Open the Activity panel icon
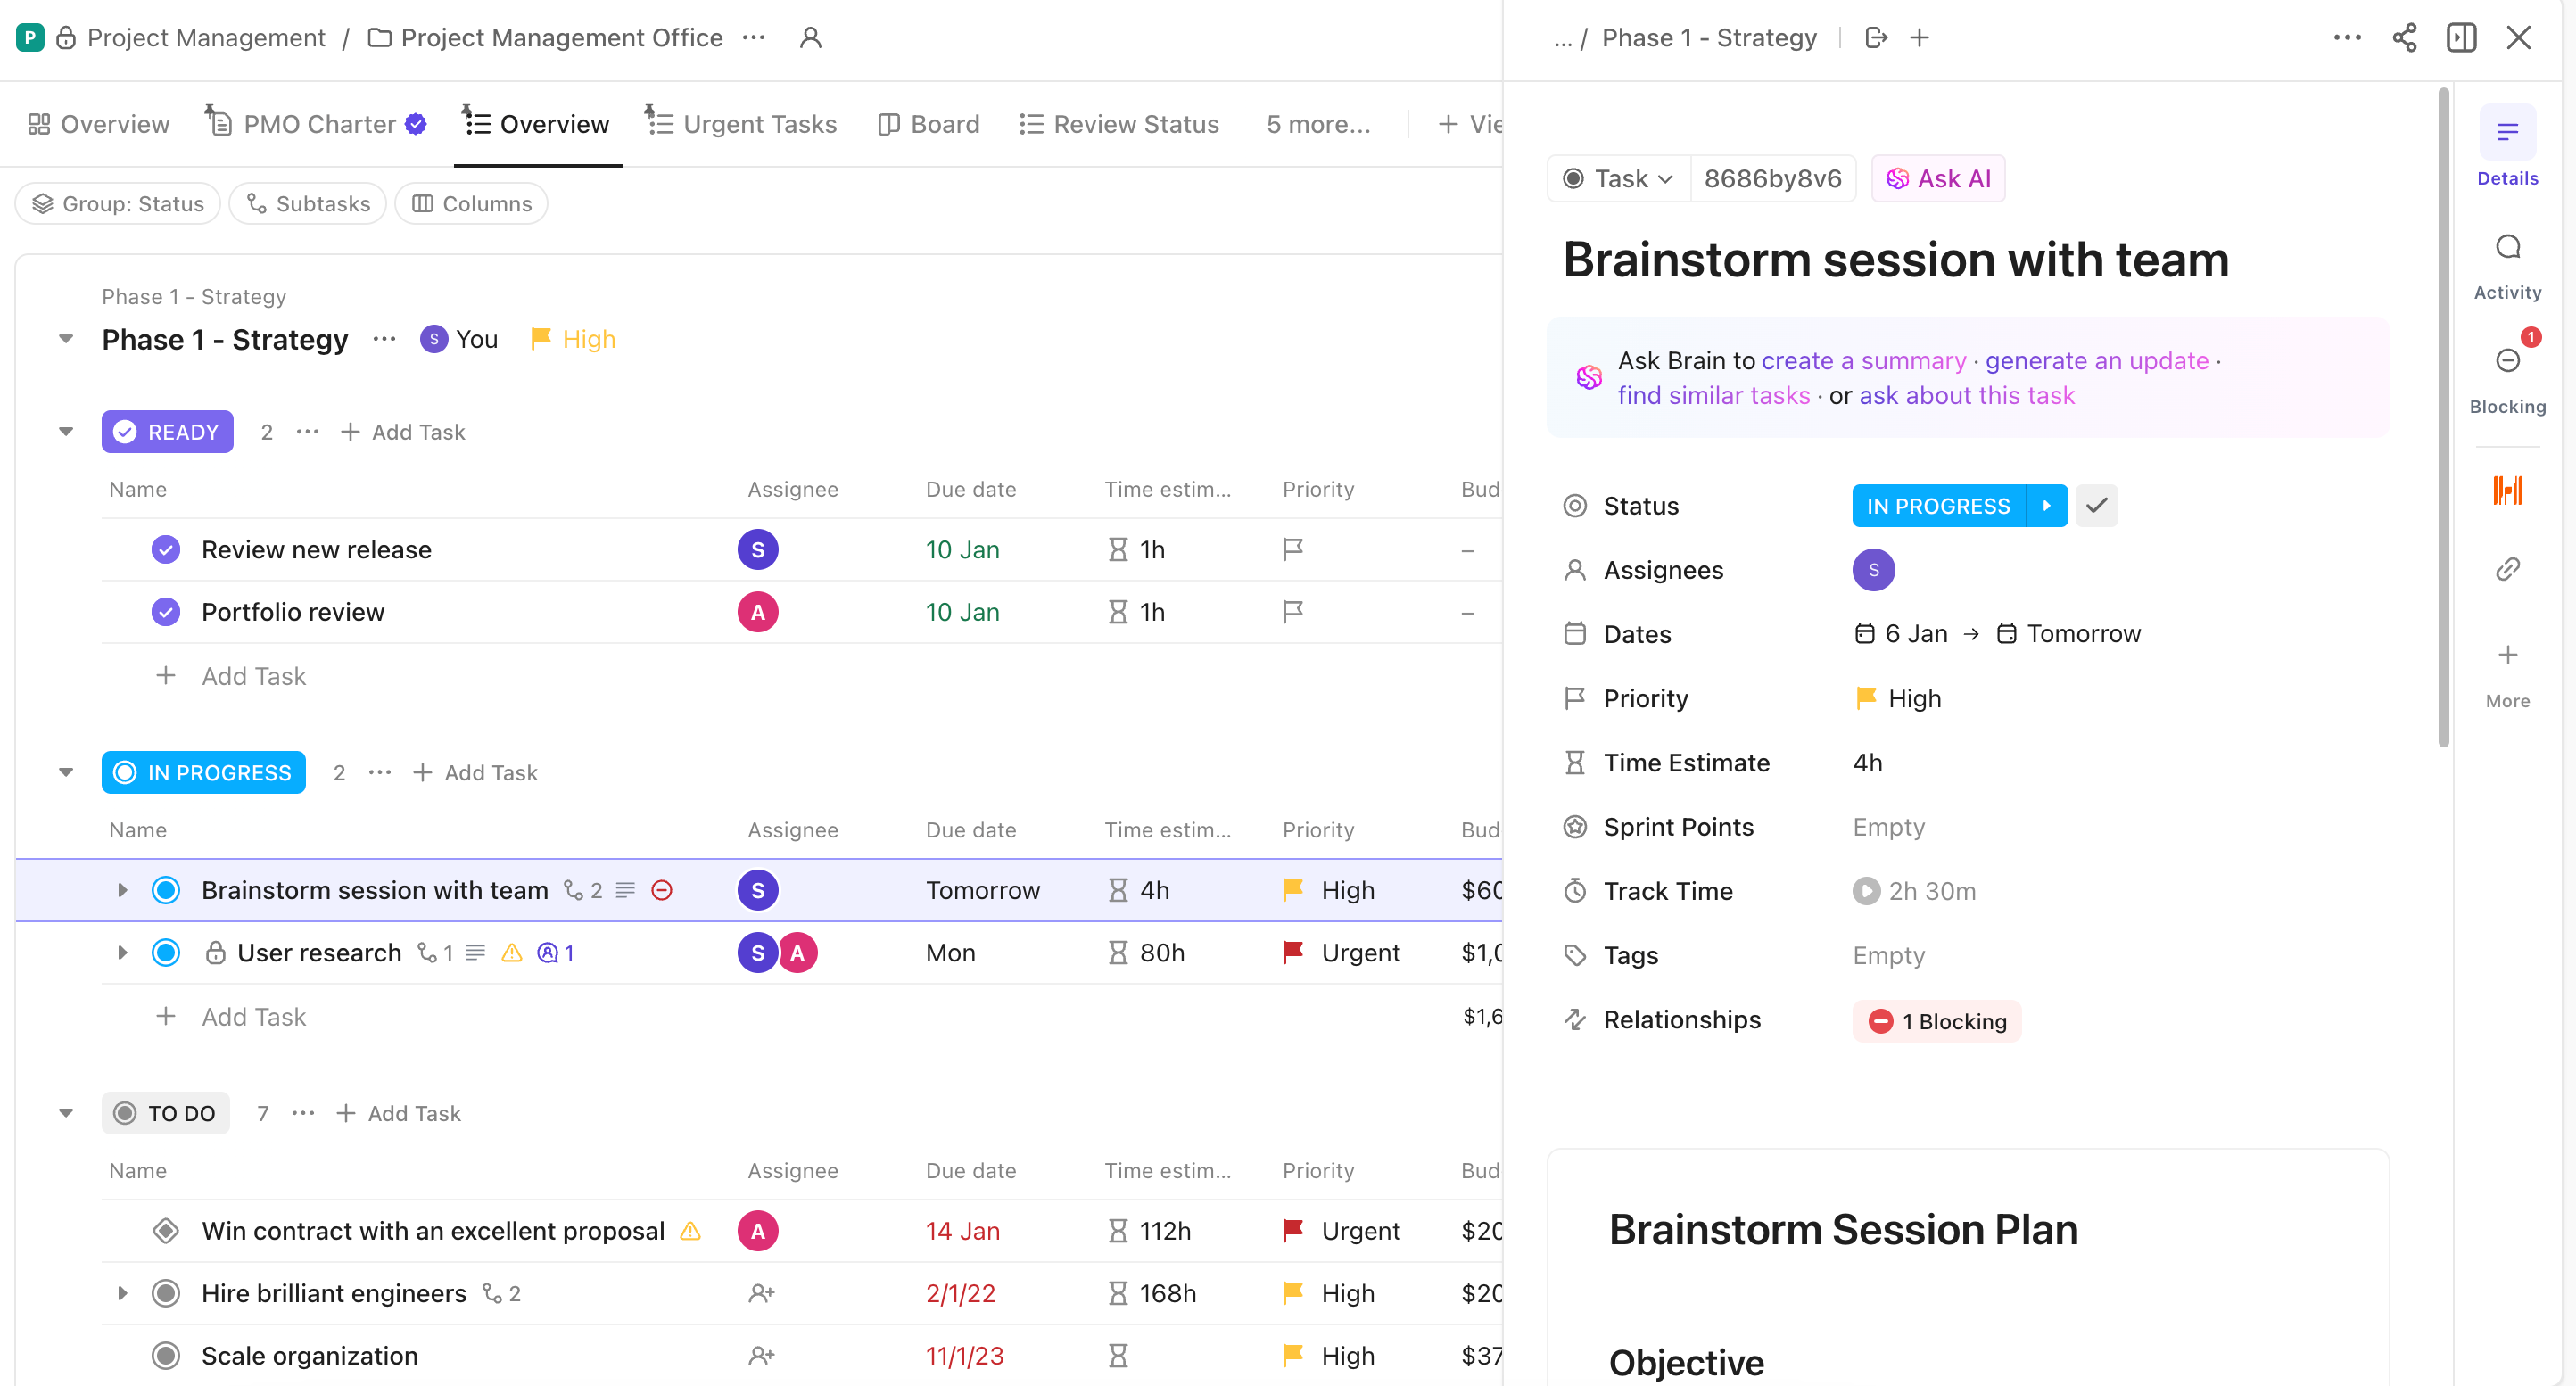This screenshot has height=1386, width=2576. tap(2507, 248)
